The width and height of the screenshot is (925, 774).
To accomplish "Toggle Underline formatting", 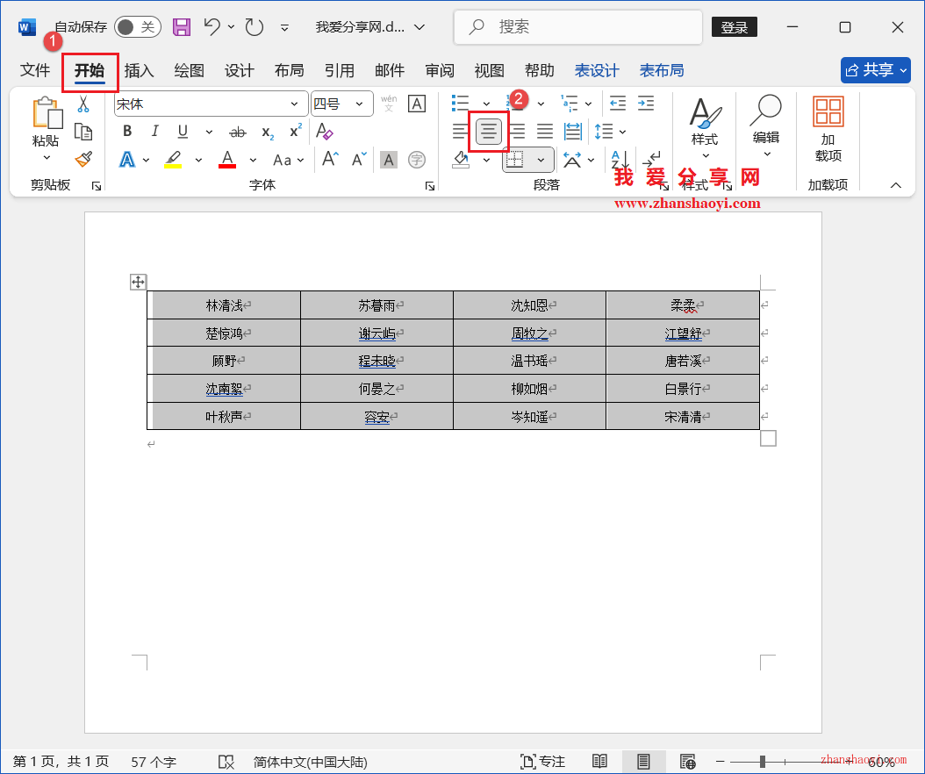I will tap(183, 132).
